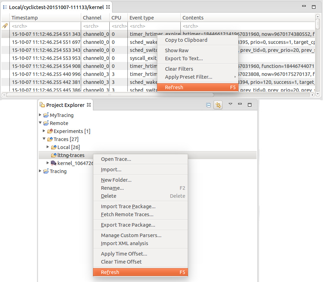
Task: Toggle Link with Editor in Project Explorer
Action: (x=218, y=105)
